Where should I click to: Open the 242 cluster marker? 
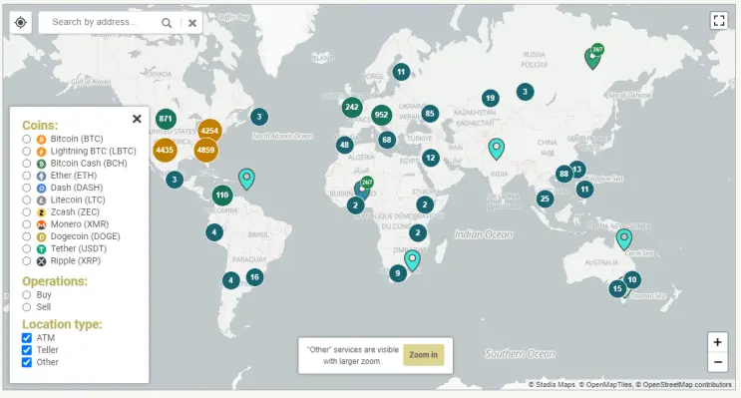click(352, 107)
